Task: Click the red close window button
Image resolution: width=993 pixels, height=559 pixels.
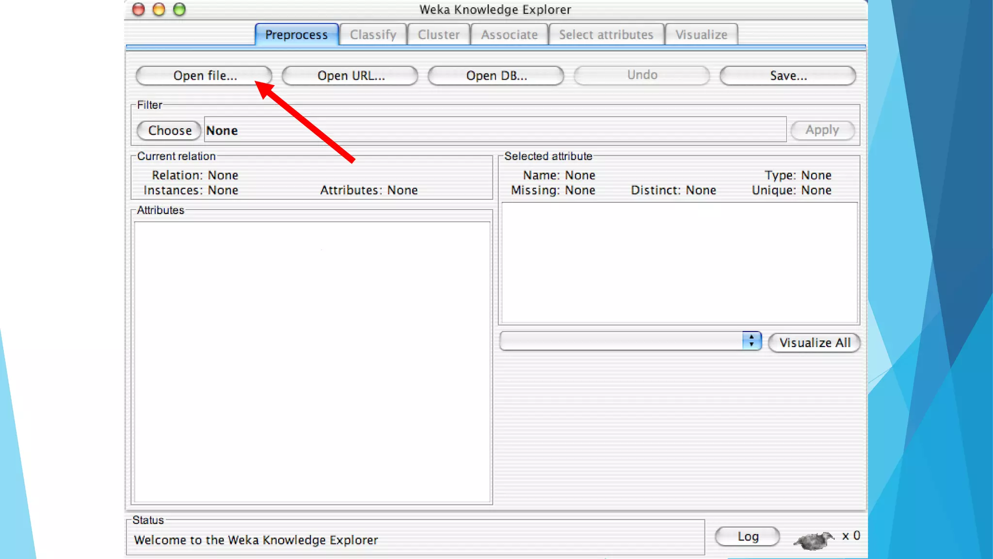Action: point(139,9)
